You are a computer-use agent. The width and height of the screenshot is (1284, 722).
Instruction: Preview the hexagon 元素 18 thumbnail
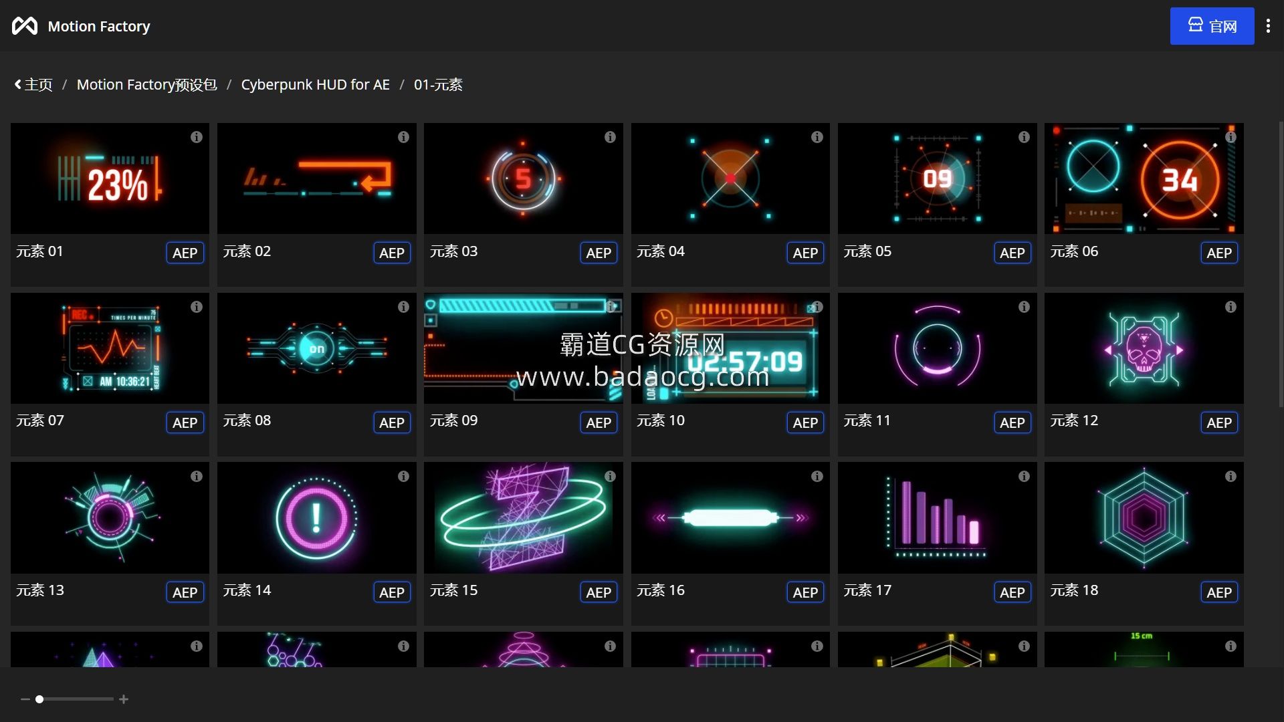1144,518
